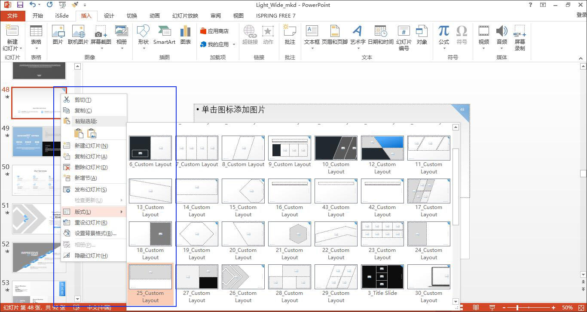Screen dimensions: 587x312
Task: Click the SmartArt icon in ribbon
Action: (x=164, y=32)
